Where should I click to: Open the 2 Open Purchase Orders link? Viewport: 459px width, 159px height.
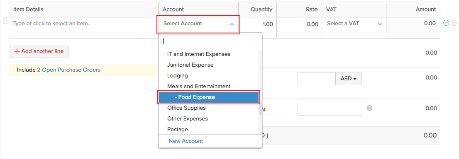tap(69, 70)
